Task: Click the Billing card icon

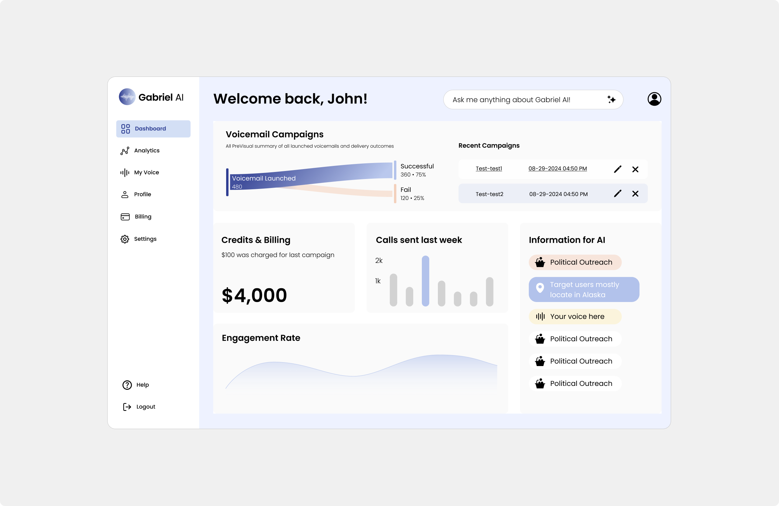Action: pyautogui.click(x=125, y=217)
